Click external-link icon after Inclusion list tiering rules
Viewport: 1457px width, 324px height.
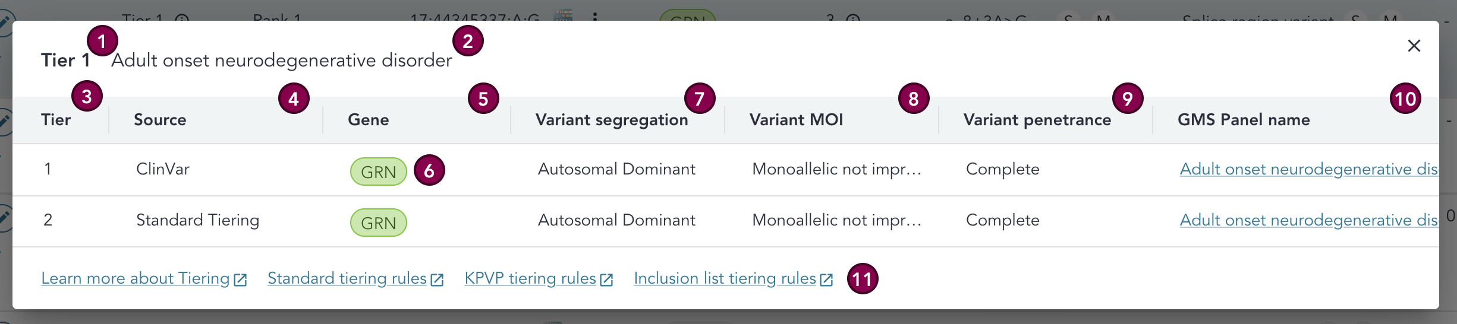point(826,280)
